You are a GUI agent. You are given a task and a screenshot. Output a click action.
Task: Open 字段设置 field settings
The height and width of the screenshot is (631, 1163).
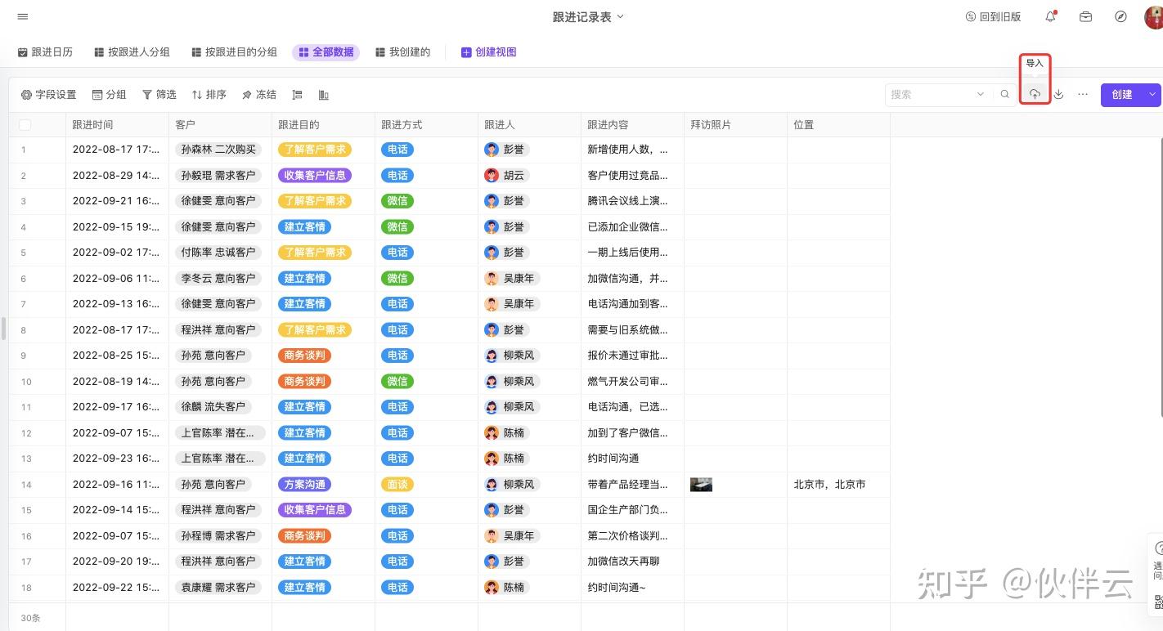point(49,95)
